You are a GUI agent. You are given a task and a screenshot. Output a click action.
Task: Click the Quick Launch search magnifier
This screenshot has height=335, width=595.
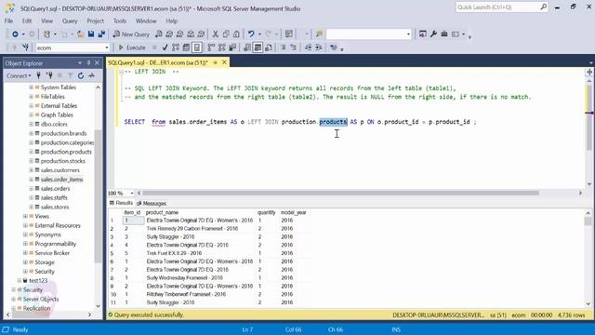click(543, 7)
